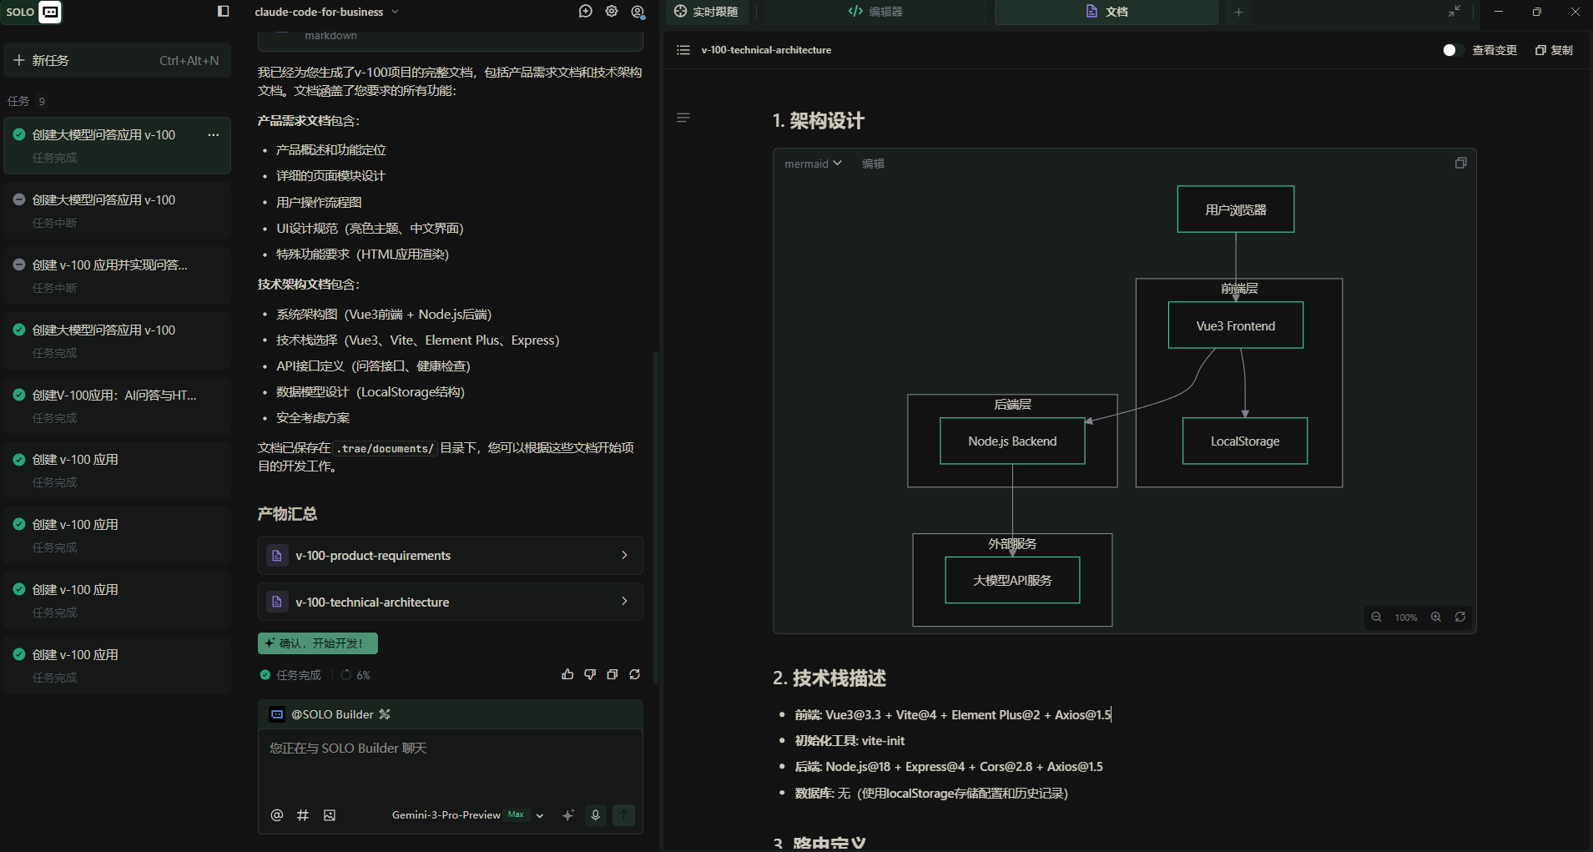Zoom in the mermaid diagram
The image size is (1593, 852).
pos(1436,618)
